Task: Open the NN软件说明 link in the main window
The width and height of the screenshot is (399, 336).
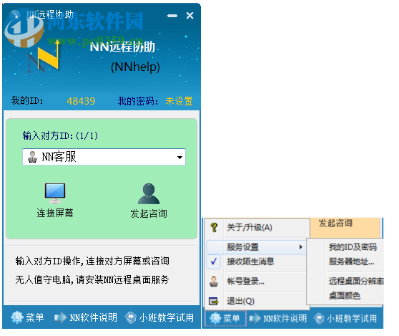Action: (93, 317)
